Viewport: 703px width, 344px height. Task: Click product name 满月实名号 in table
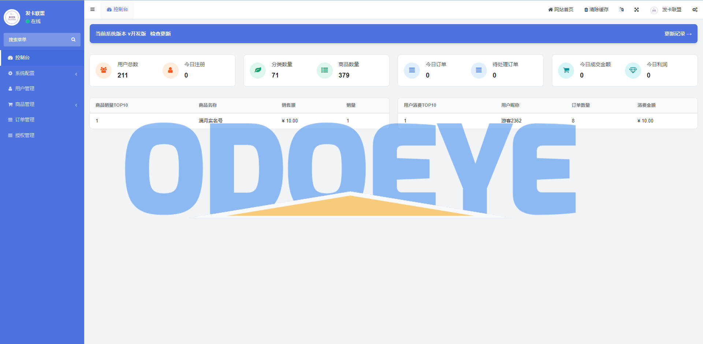point(211,121)
